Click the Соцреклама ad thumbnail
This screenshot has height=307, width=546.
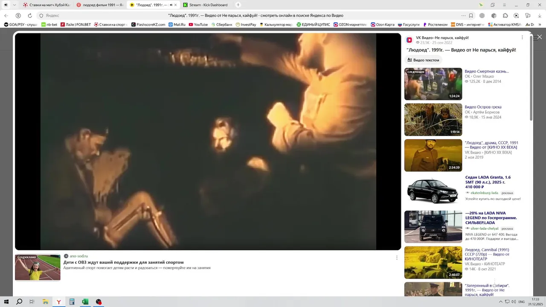(38, 267)
